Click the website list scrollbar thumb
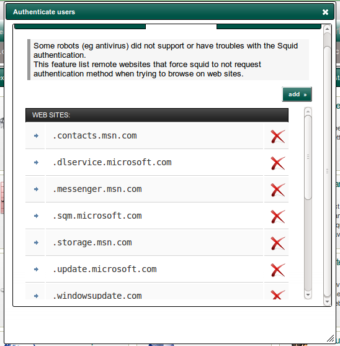Viewport: 340px width, 346px height. (x=308, y=157)
